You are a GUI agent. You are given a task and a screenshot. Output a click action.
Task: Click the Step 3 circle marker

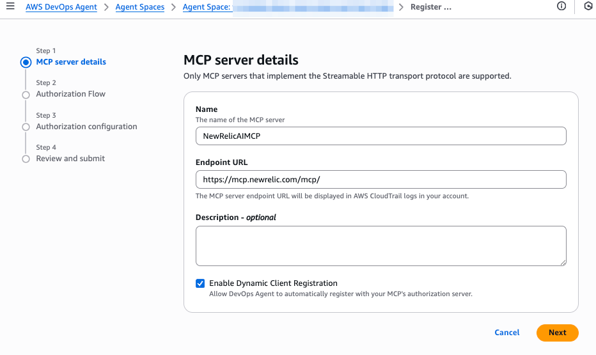click(26, 127)
